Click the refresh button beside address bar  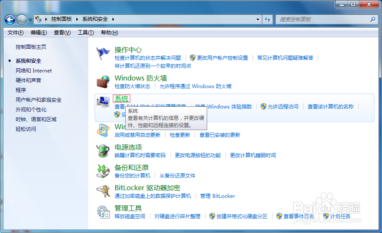(267, 19)
